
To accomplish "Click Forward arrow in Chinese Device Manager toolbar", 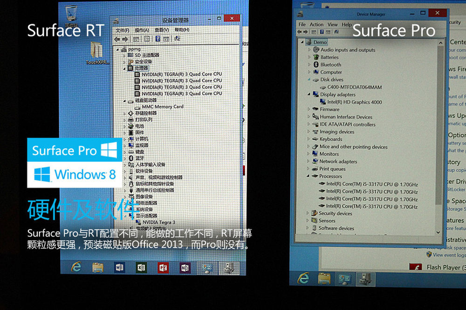I will [125, 39].
